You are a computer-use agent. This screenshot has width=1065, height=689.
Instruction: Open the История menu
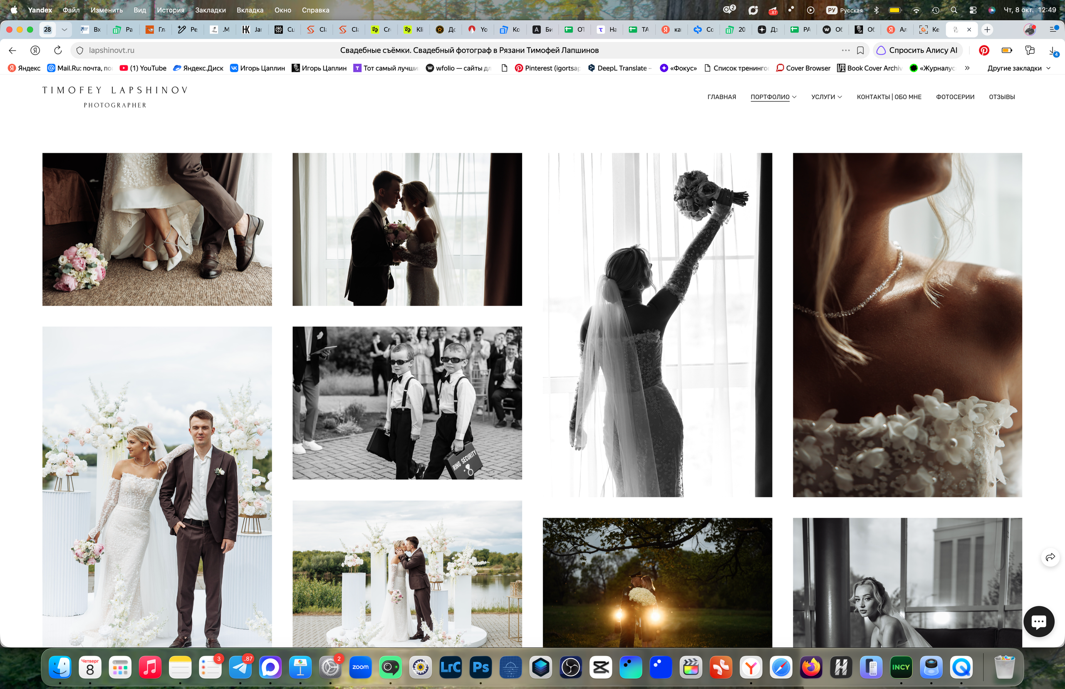[170, 10]
